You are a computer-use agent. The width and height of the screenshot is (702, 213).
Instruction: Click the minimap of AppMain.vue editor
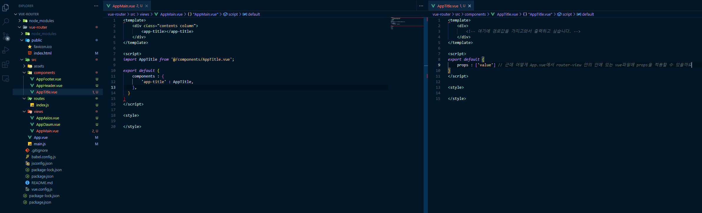(x=407, y=23)
